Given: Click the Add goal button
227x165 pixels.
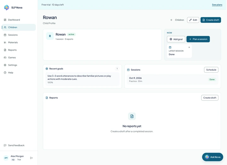Looking at the screenshot, I should [176, 39].
